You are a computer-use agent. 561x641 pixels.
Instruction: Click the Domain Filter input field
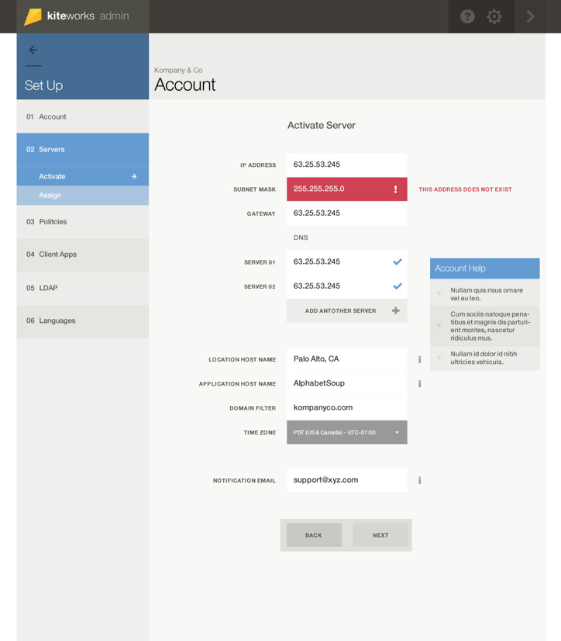[346, 407]
